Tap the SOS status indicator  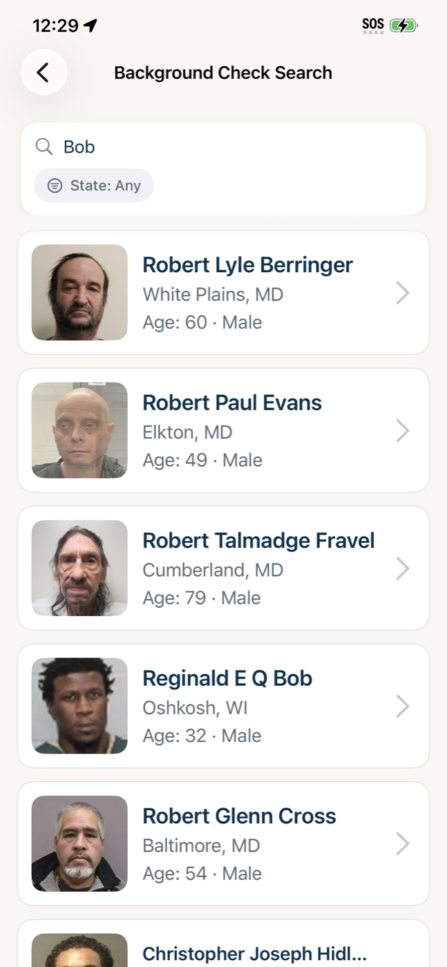[x=372, y=26]
